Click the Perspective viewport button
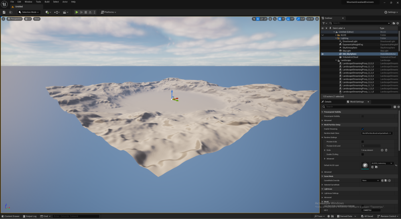This screenshot has height=219, width=401. (x=14, y=19)
